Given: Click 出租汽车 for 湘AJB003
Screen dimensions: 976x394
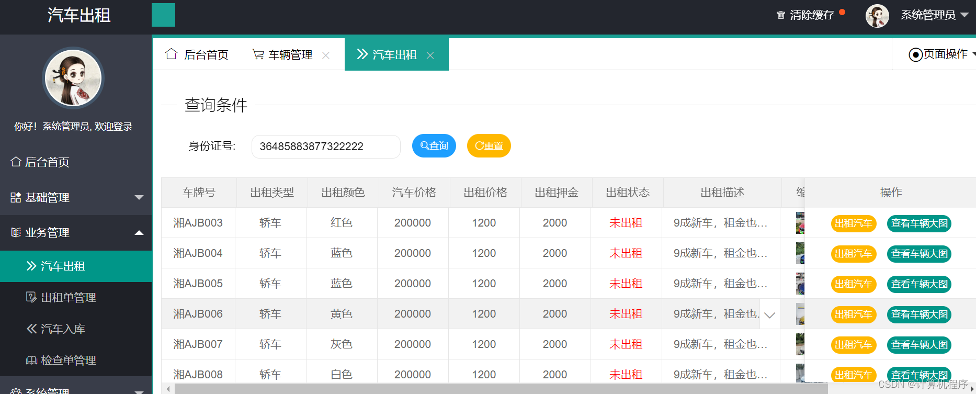Looking at the screenshot, I should pyautogui.click(x=854, y=223).
